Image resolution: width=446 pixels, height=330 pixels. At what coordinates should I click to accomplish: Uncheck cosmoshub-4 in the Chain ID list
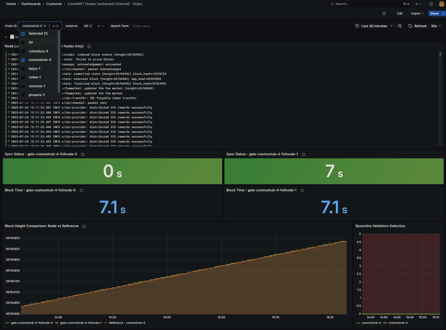pos(23,60)
